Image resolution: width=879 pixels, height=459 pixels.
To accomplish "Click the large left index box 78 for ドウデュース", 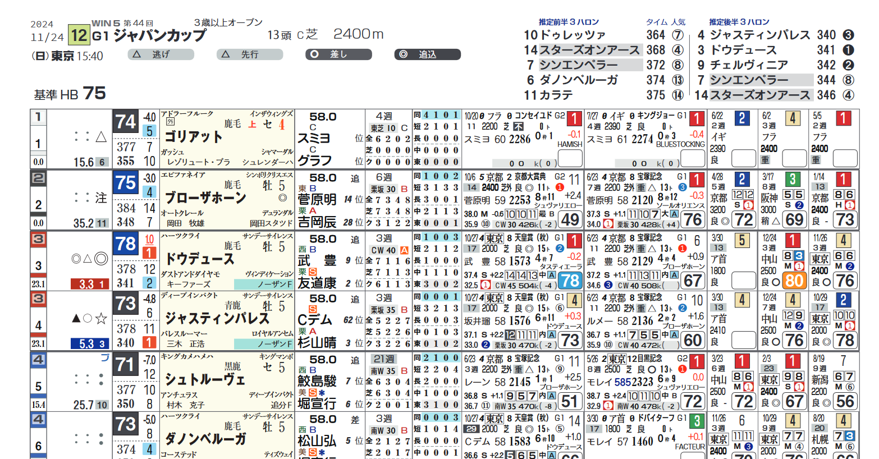I will coord(126,244).
